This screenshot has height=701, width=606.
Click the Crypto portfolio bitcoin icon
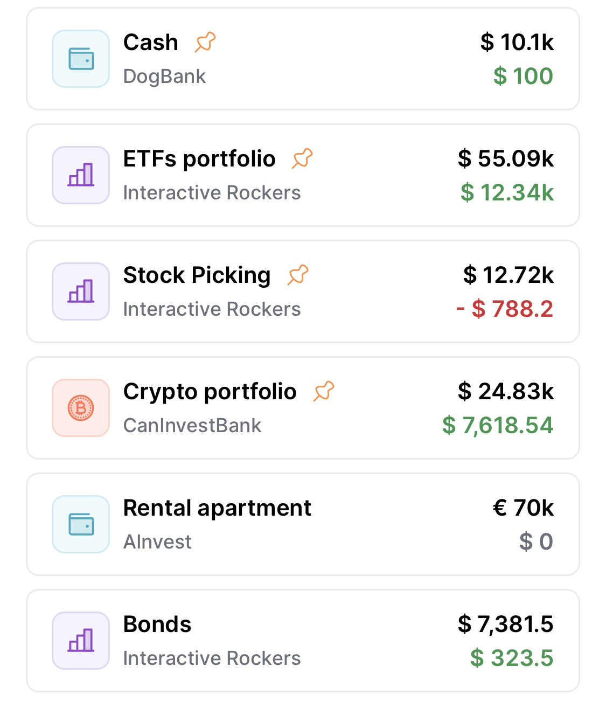[x=81, y=408]
